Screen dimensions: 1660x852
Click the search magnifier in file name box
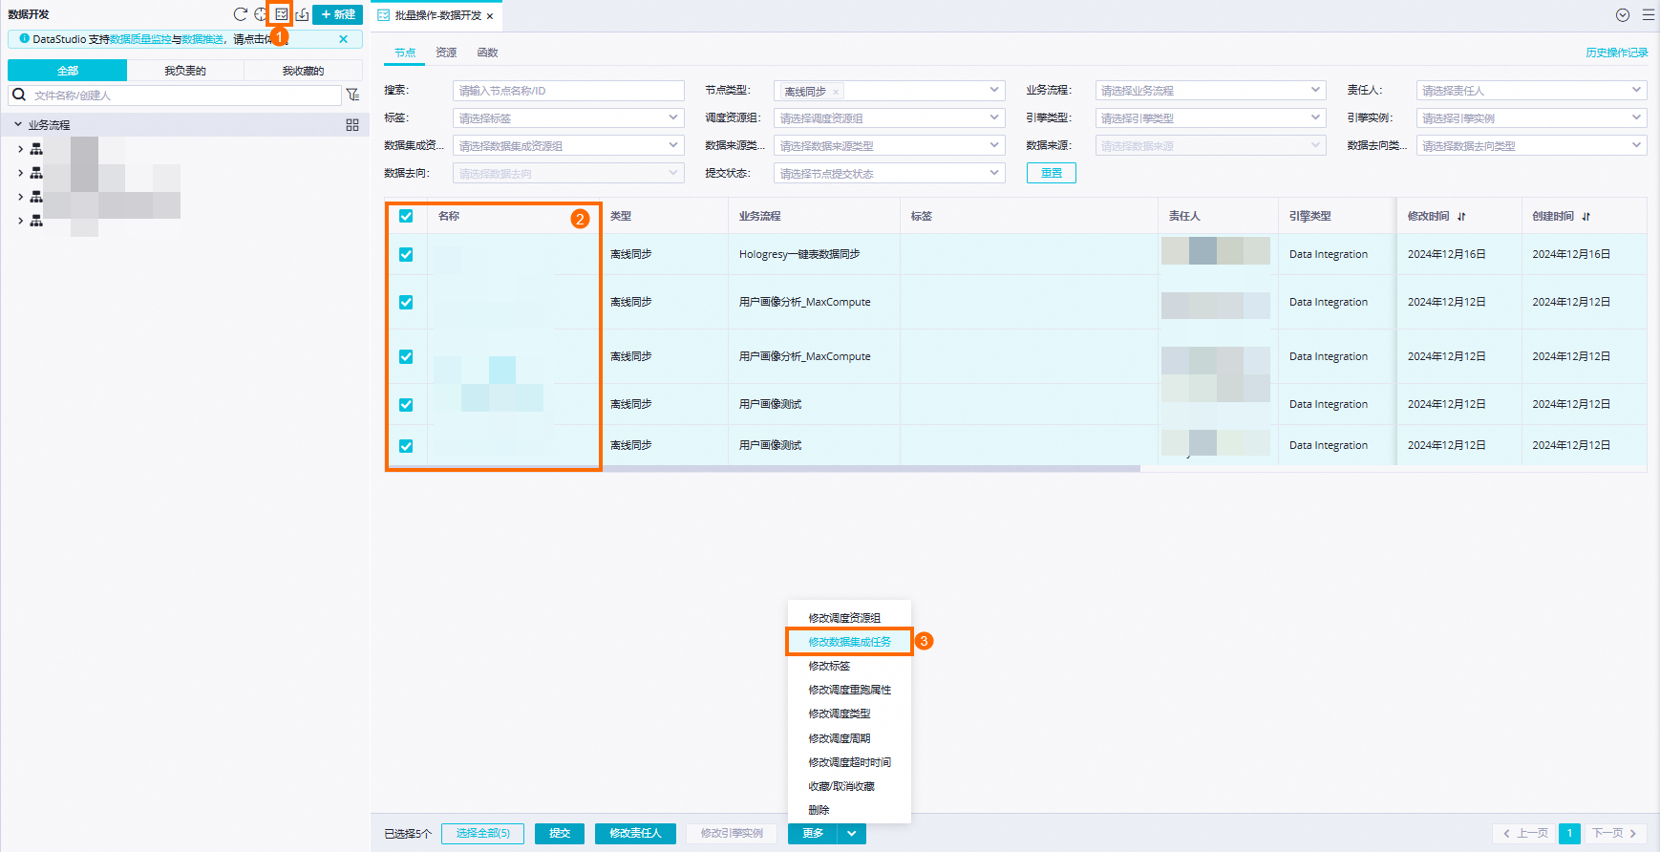tap(19, 95)
